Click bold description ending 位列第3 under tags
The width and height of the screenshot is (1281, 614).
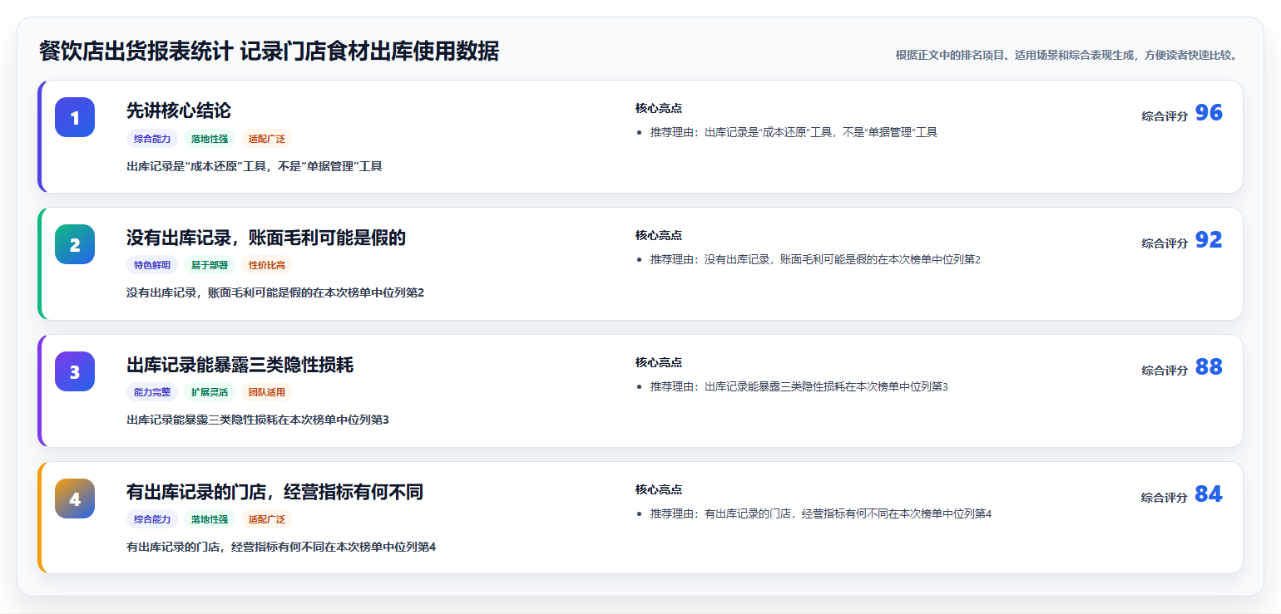pyautogui.click(x=258, y=420)
